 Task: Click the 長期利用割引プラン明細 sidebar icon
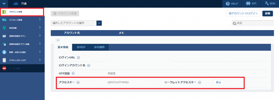point(4,44)
